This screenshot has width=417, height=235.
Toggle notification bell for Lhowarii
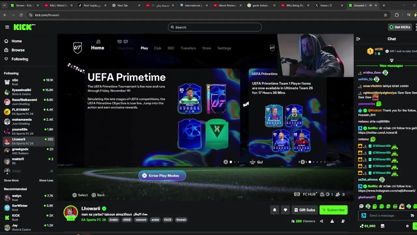[x=275, y=210]
